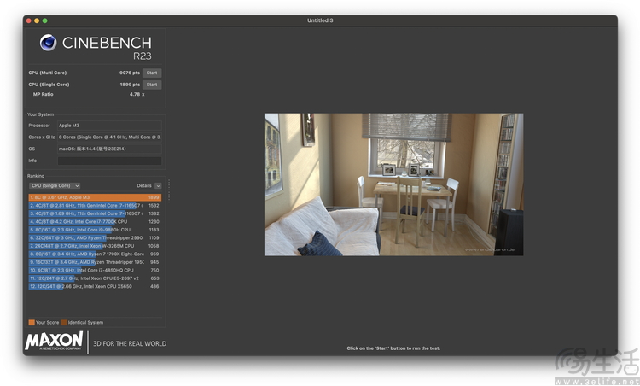Click the green fullscreen window button
640x386 pixels.
pyautogui.click(x=45, y=20)
